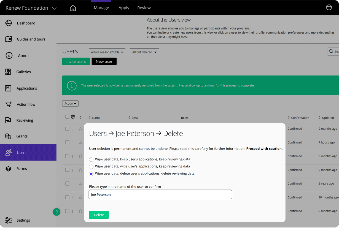Viewport: 339px width, 228px height.
Task: Open the Reviewing section
Action: (25, 120)
